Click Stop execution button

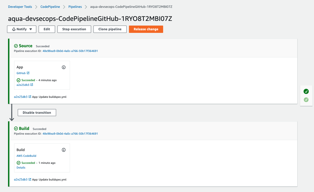pos(74,29)
